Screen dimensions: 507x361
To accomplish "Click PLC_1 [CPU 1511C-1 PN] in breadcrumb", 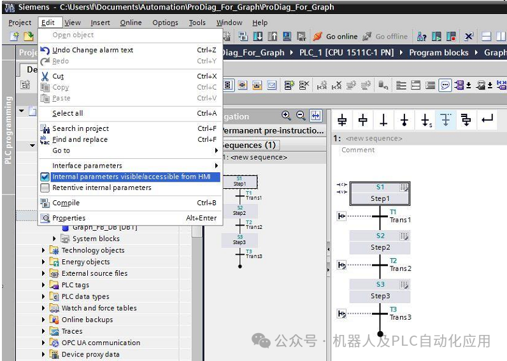I will click(x=346, y=53).
